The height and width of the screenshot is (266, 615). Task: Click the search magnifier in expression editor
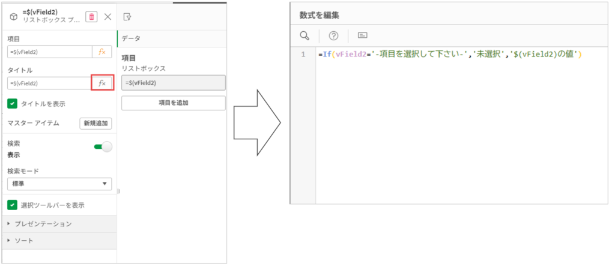point(304,35)
